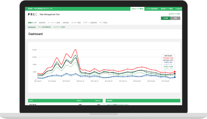Select the black UU(Total) endpoint on chart

pos(175,74)
